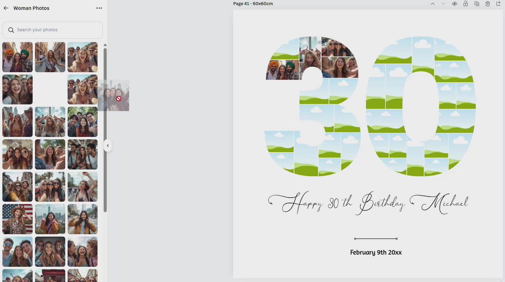Move page up with the up chevron
The image size is (505, 282).
click(432, 4)
